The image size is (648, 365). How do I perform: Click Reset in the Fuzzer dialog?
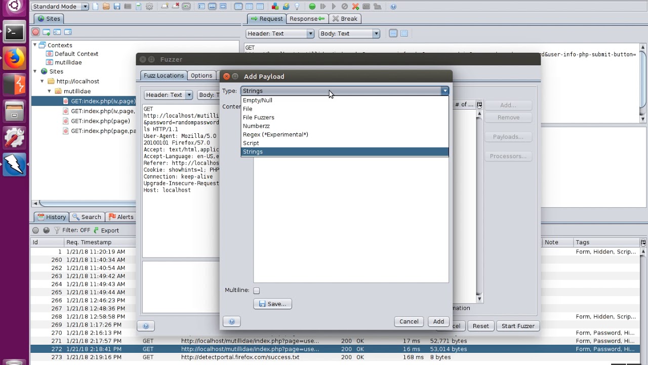click(x=481, y=326)
